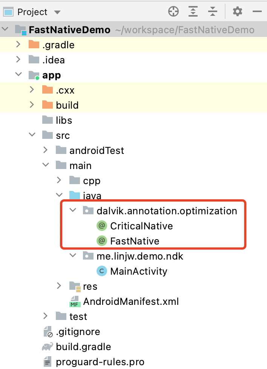Collapse the app module node
This screenshot has height=369, width=267.
[18, 75]
